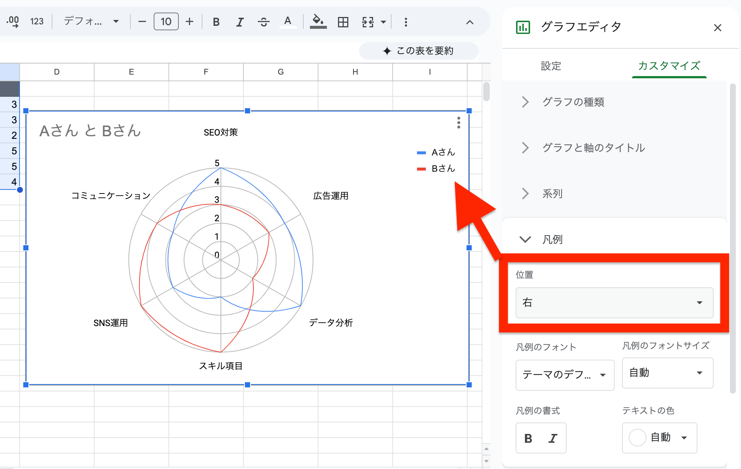The width and height of the screenshot is (741, 469).
Task: Open number format options via 123 icon
Action: tap(37, 22)
